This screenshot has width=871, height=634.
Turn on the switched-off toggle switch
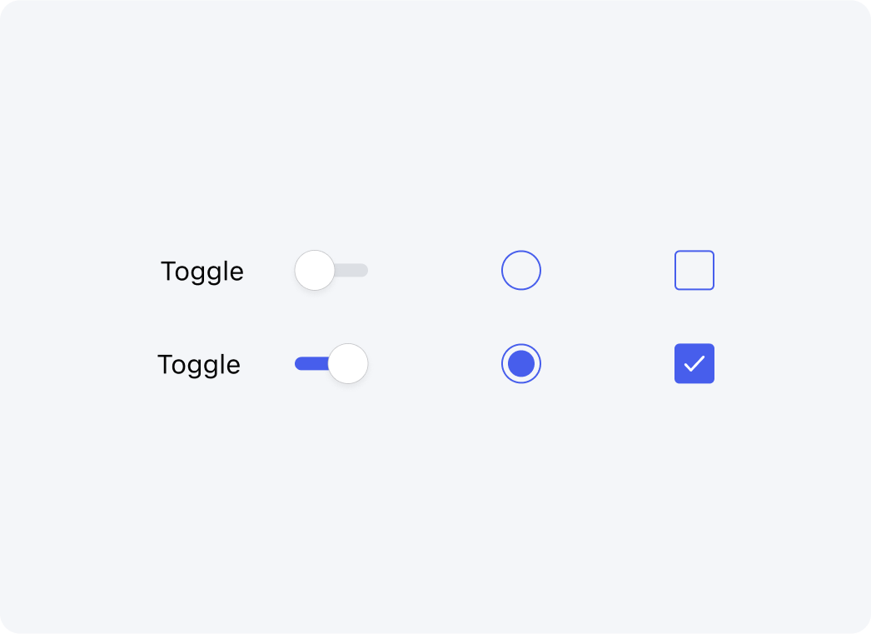pos(331,270)
